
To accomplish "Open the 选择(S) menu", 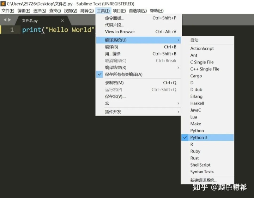I will click(40, 11).
